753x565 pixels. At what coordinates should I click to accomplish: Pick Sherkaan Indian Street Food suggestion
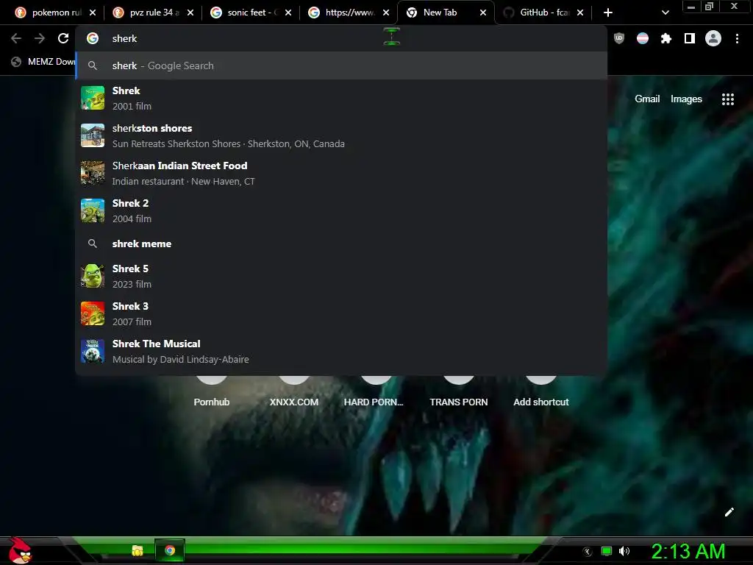[341, 173]
